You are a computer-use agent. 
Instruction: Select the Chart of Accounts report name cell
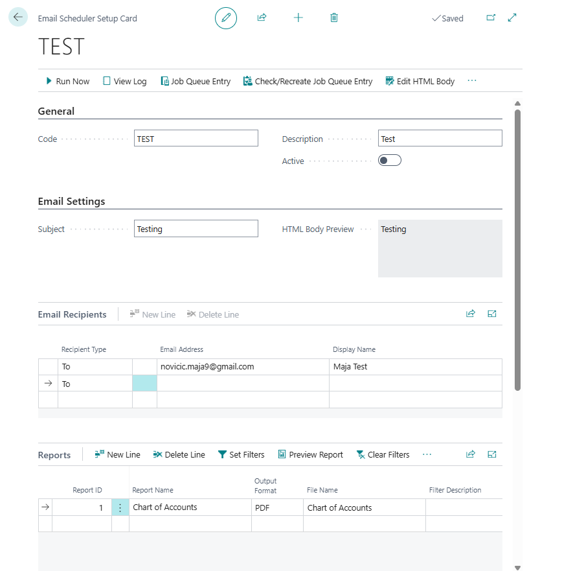[190, 507]
